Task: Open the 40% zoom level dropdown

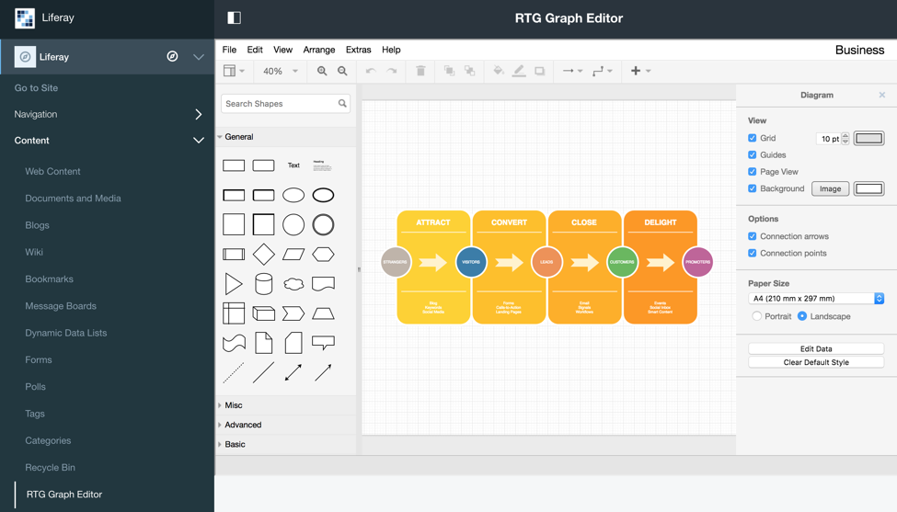Action: (x=280, y=71)
